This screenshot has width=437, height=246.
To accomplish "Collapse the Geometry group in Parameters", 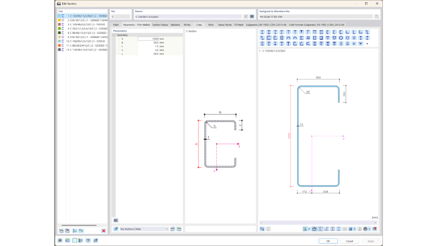I will click(x=114, y=35).
